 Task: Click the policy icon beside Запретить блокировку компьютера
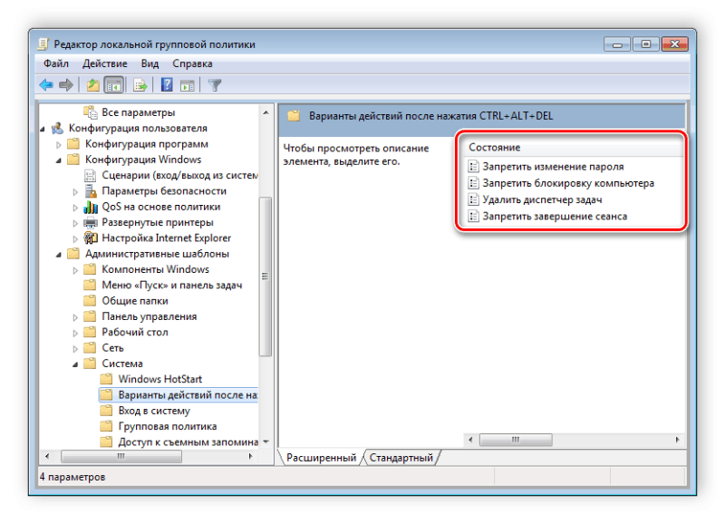(473, 183)
